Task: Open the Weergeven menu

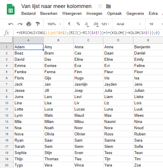Action: coord(72,14)
